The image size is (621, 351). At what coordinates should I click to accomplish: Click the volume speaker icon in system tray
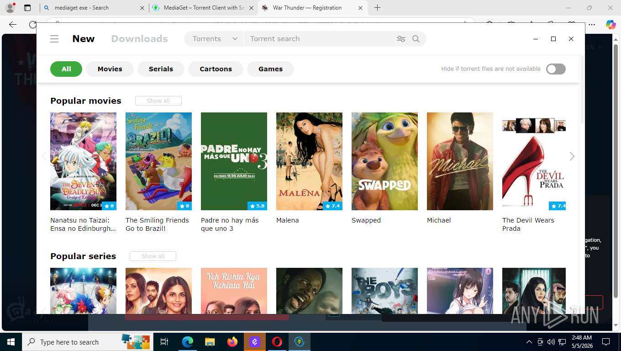551,342
